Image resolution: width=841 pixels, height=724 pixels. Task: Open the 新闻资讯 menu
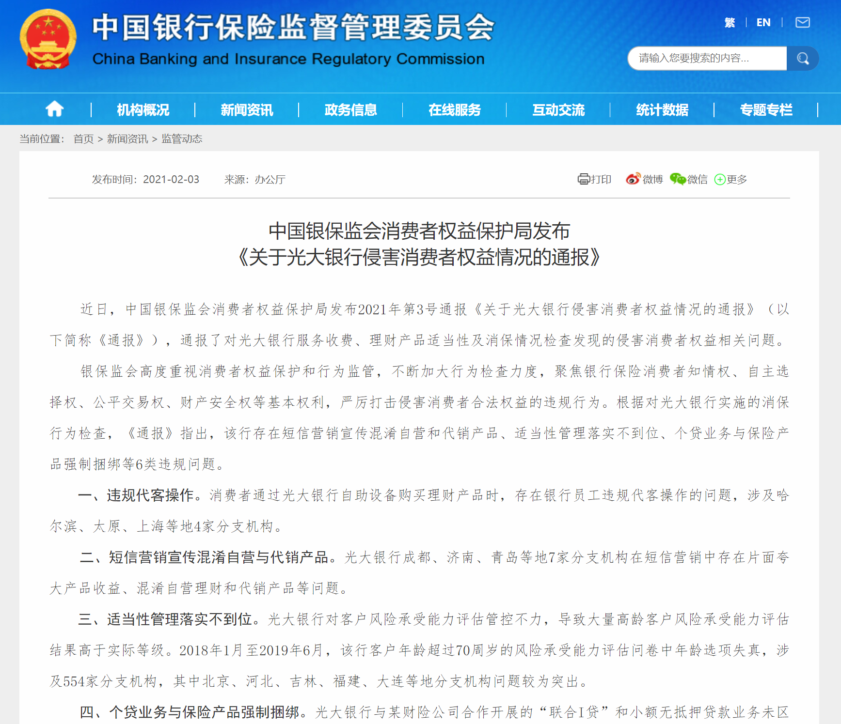click(247, 110)
